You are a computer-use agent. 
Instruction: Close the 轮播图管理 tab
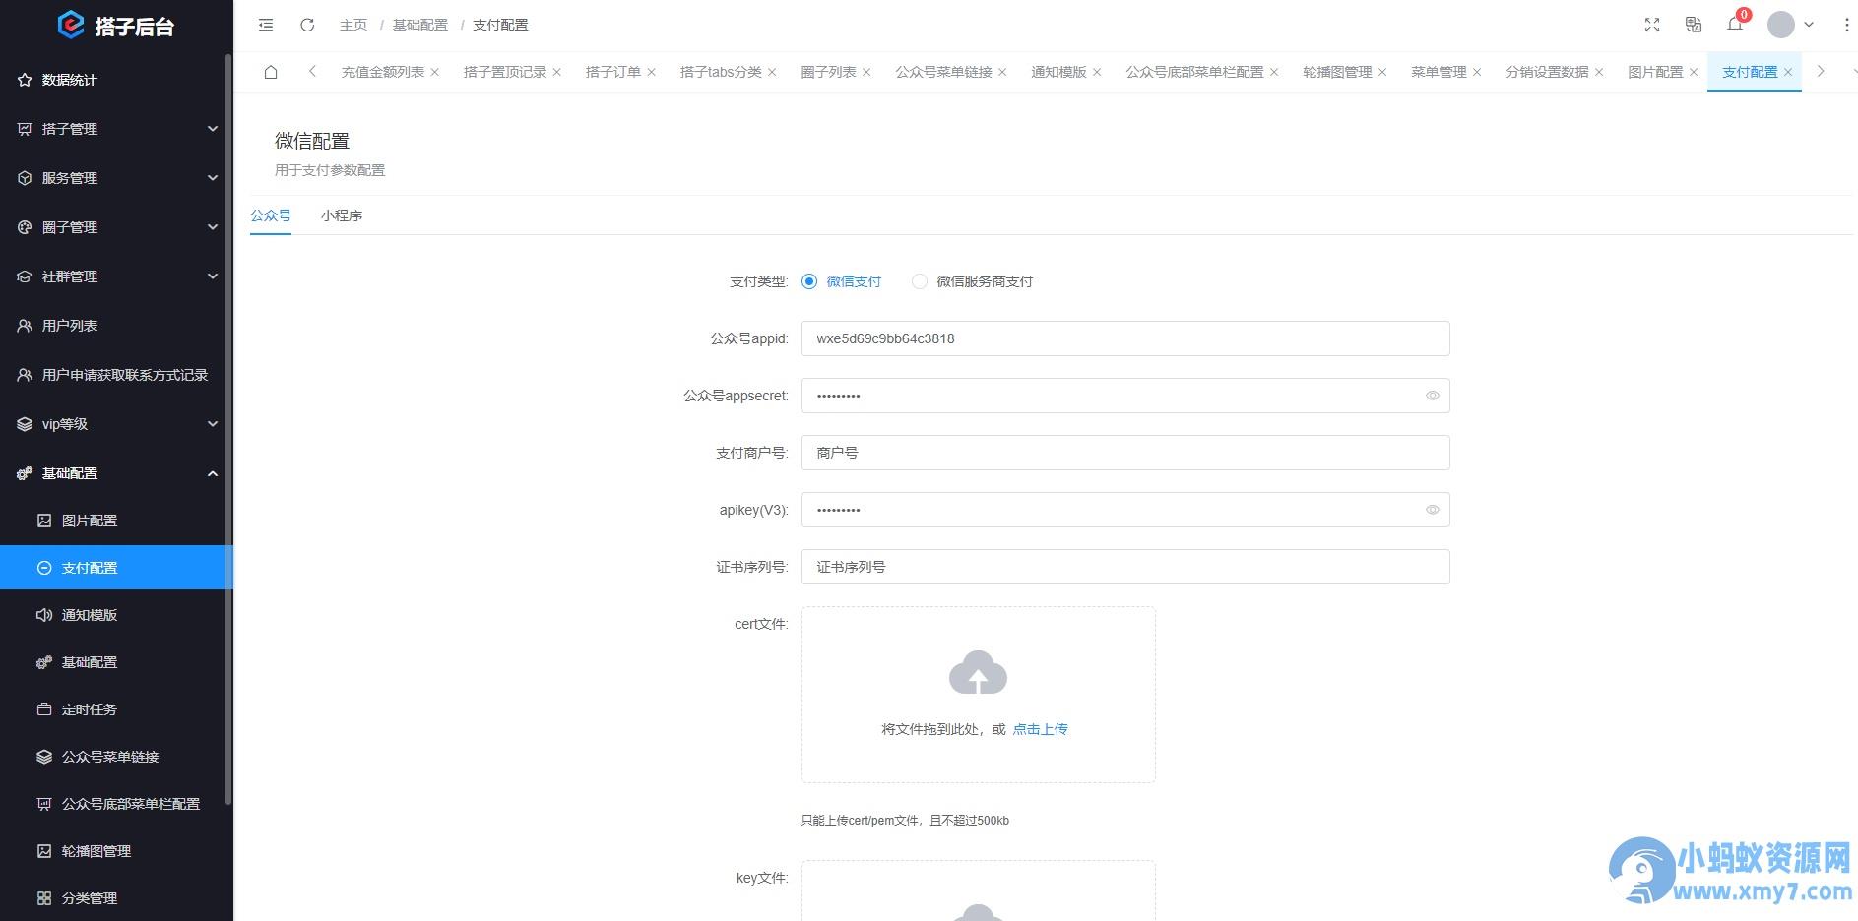pos(1382,72)
